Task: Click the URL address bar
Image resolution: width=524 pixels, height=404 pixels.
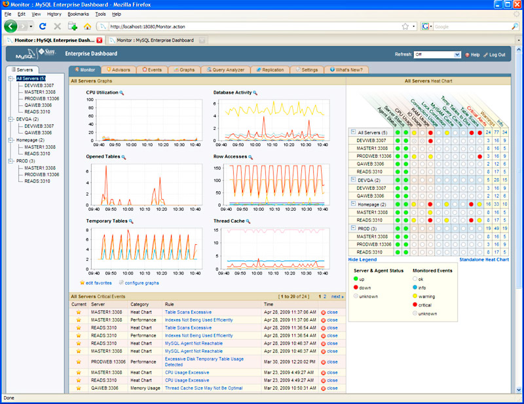Action: tap(254, 26)
